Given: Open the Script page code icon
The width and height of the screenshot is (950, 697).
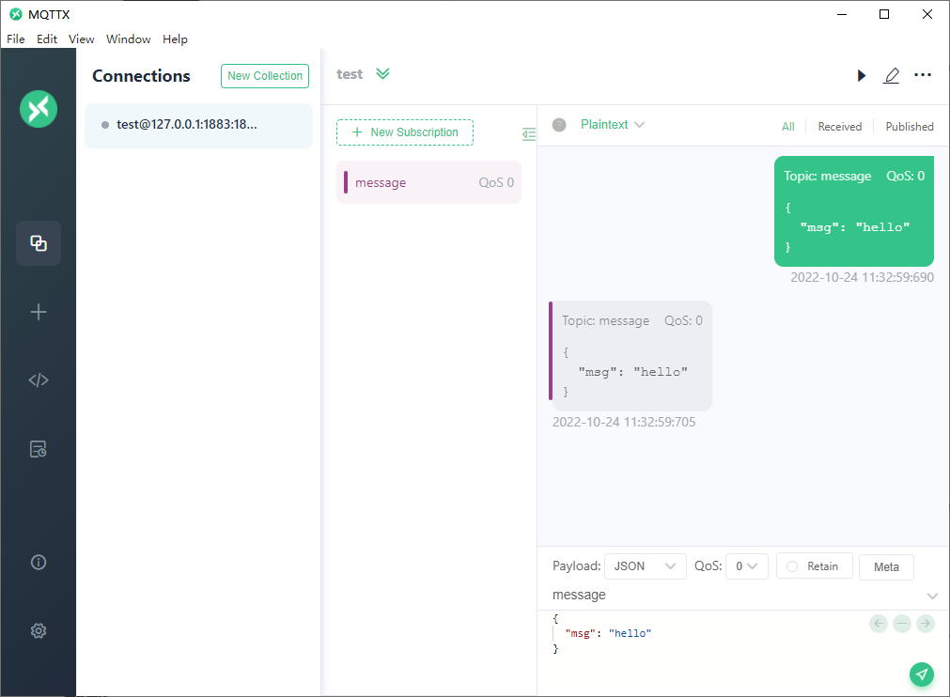Looking at the screenshot, I should pyautogui.click(x=39, y=380).
